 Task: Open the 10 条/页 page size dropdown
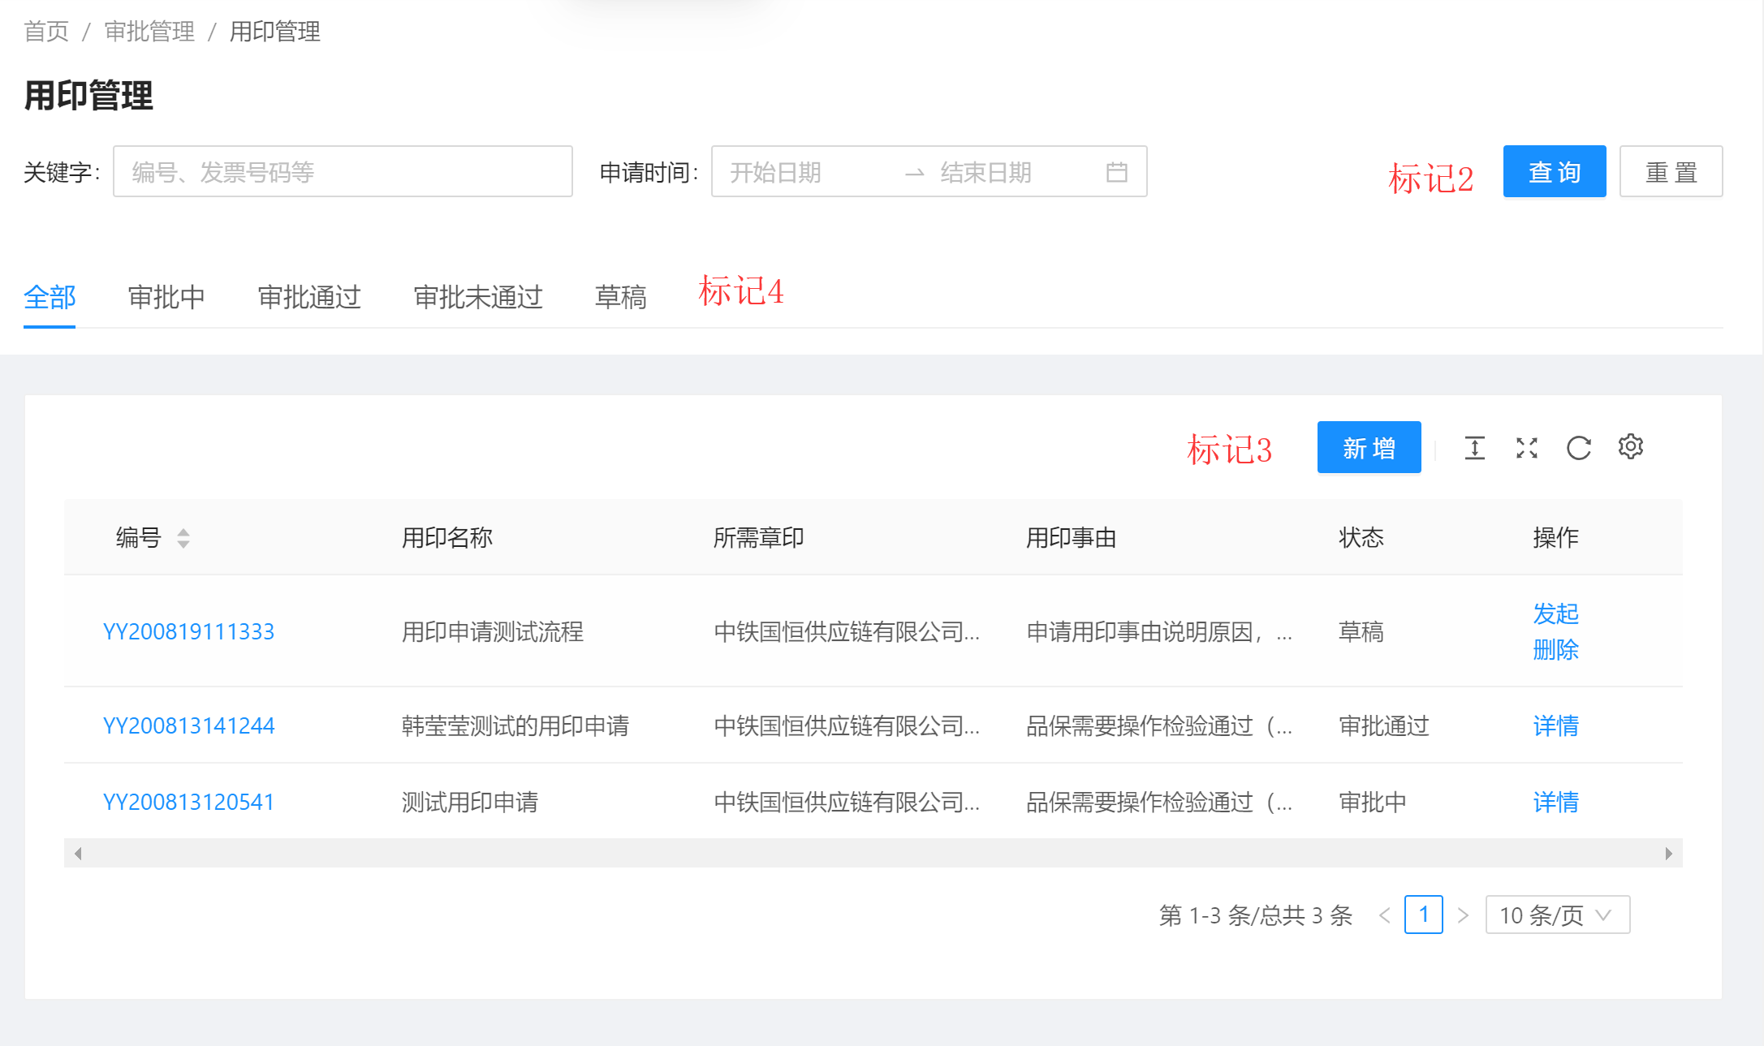coord(1556,915)
